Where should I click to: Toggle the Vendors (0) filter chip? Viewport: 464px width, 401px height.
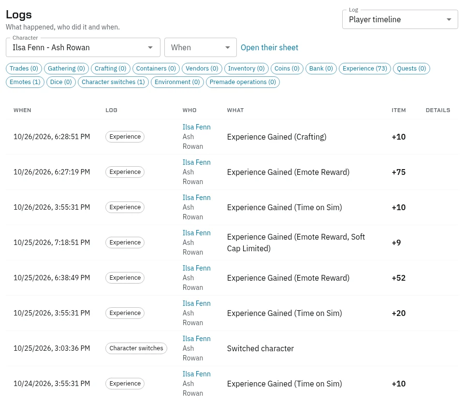click(202, 69)
